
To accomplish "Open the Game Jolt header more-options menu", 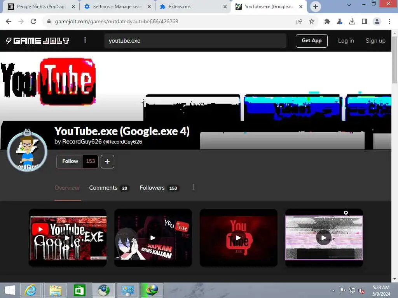I will [x=85, y=40].
